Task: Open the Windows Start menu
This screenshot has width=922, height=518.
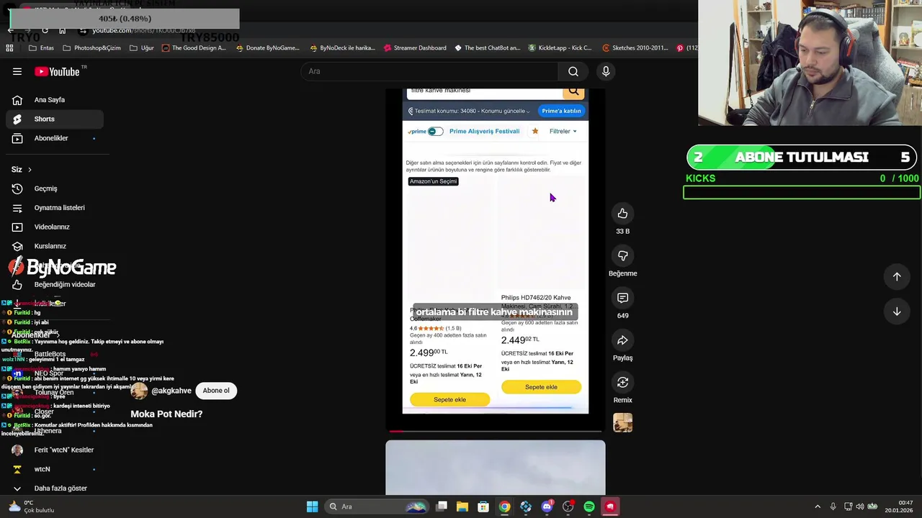Action: point(312,506)
